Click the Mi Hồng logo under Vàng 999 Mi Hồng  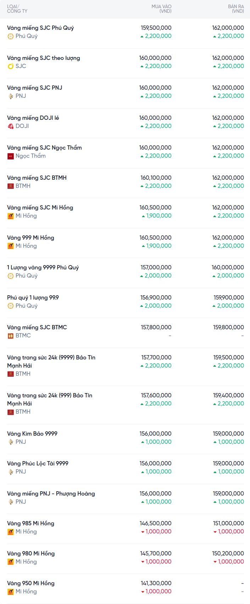pos(11,246)
